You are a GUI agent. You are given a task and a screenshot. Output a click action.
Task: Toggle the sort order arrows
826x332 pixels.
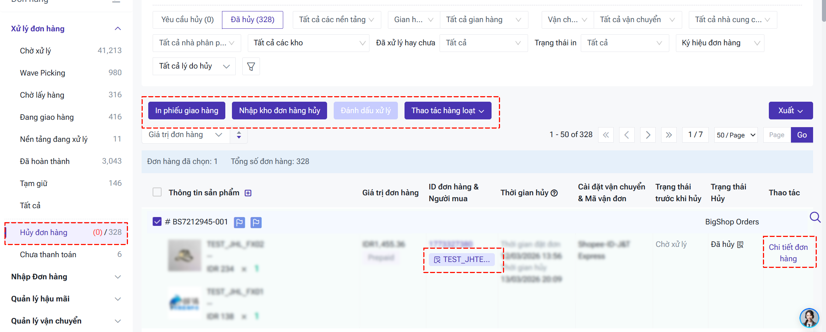[x=239, y=135]
